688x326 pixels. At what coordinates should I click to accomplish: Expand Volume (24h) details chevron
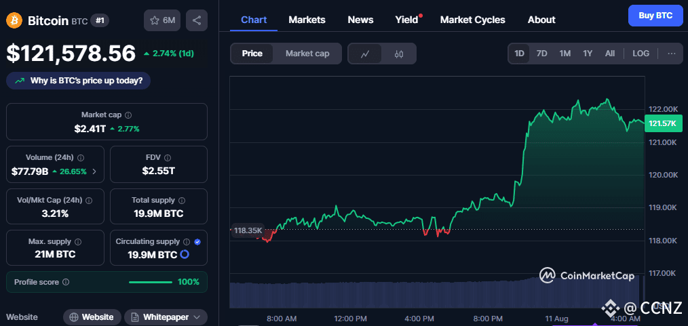pyautogui.click(x=94, y=171)
